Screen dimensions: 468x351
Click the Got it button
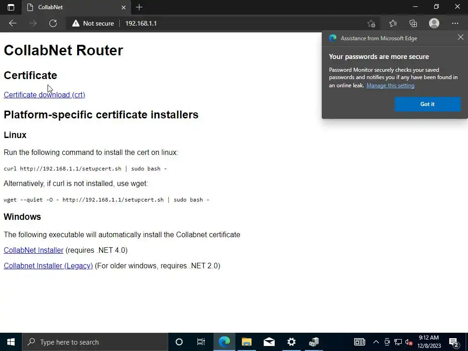click(427, 104)
